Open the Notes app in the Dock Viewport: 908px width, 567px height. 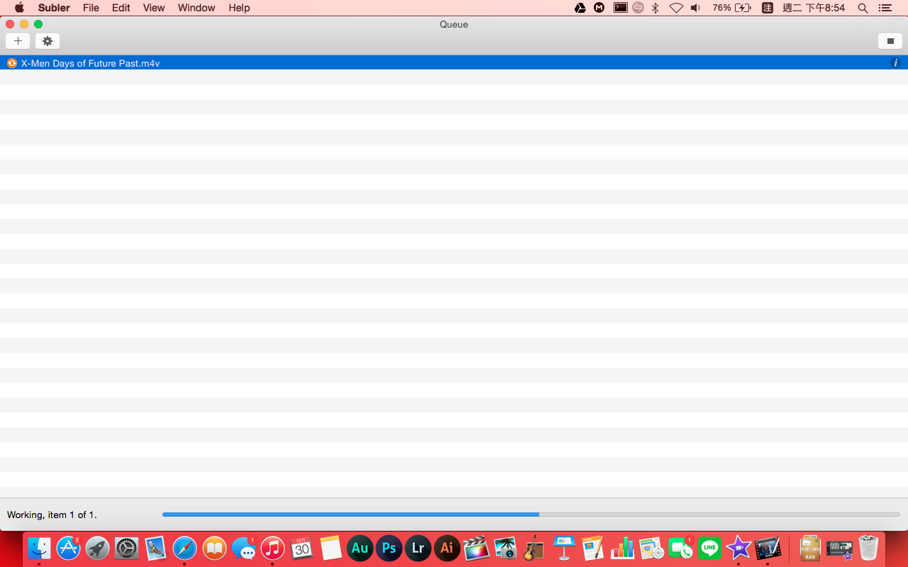point(331,548)
